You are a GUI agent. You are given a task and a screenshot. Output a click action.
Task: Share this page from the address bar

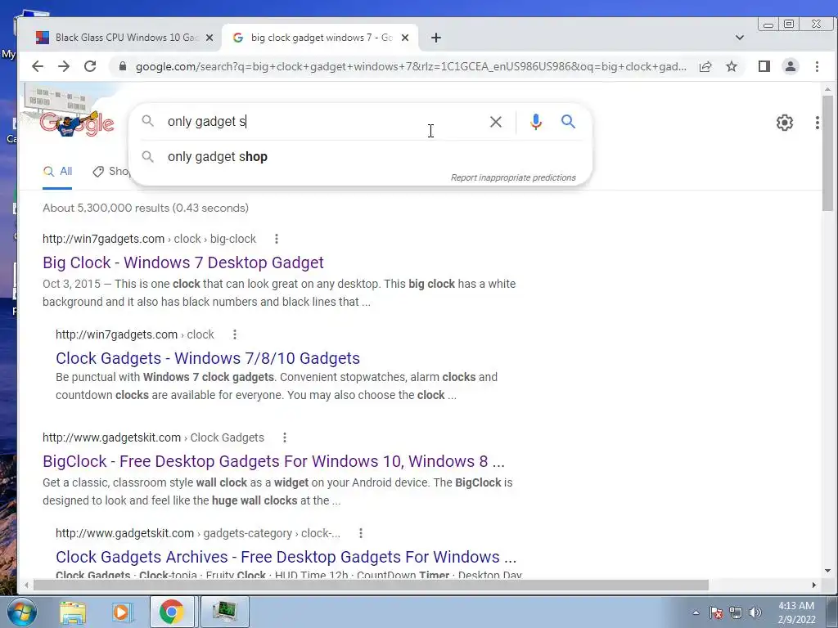(705, 66)
